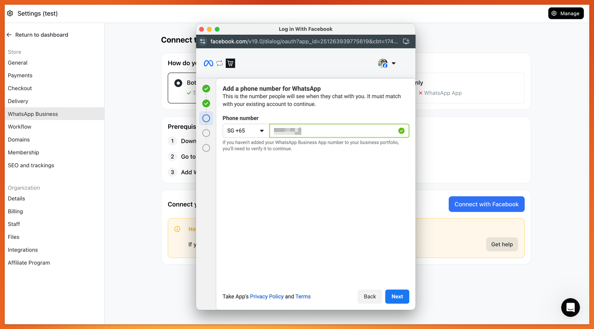Open Delivery settings

[18, 101]
